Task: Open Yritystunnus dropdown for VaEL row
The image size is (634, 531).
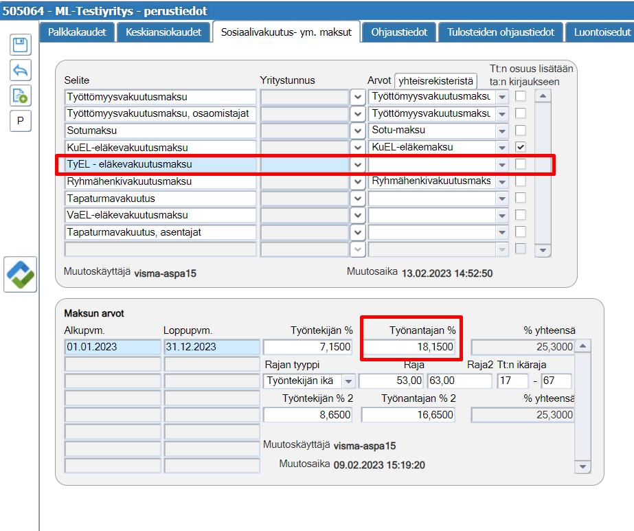Action: pyautogui.click(x=357, y=216)
